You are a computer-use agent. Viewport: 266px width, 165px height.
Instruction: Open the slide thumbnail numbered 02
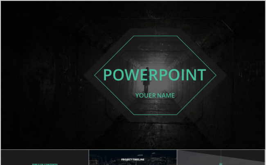tap(221, 157)
